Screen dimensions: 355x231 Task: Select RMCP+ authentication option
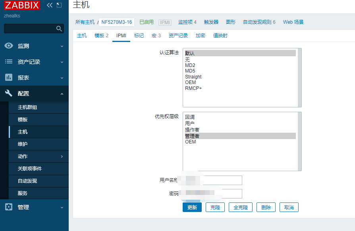pos(193,88)
